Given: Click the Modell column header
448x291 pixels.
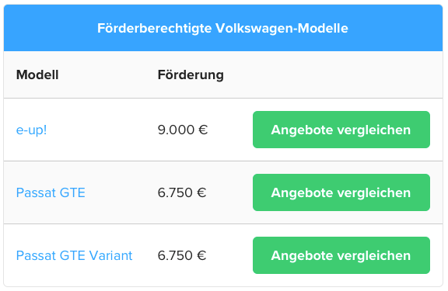Looking at the screenshot, I should pos(37,75).
